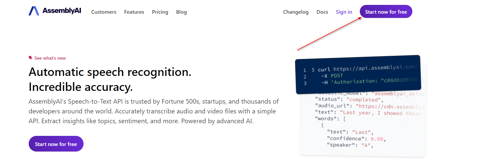This screenshot has height=159, width=489.
Task: Open the See what's new link
Action: (x=50, y=58)
